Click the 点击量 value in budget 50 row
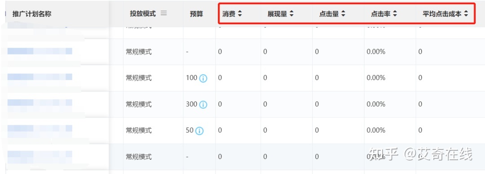 point(317,131)
